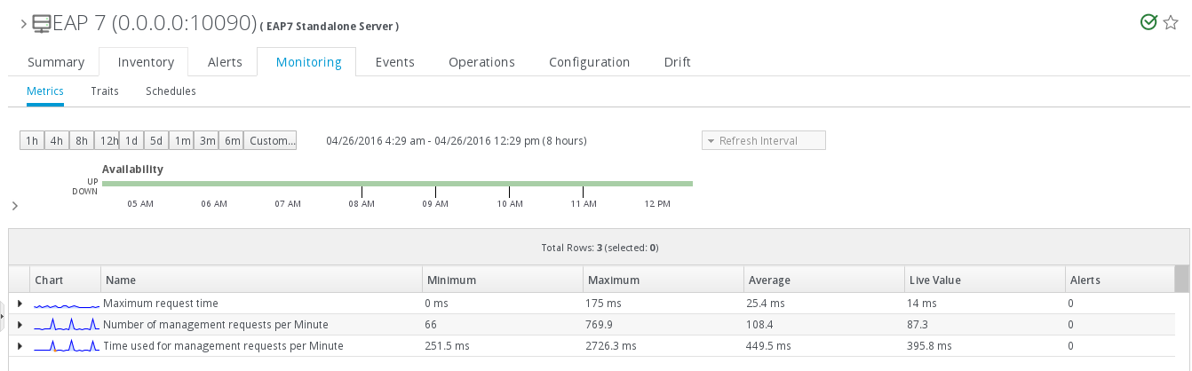Open the Alerts tab
Image resolution: width=1192 pixels, height=371 pixels.
tap(225, 62)
